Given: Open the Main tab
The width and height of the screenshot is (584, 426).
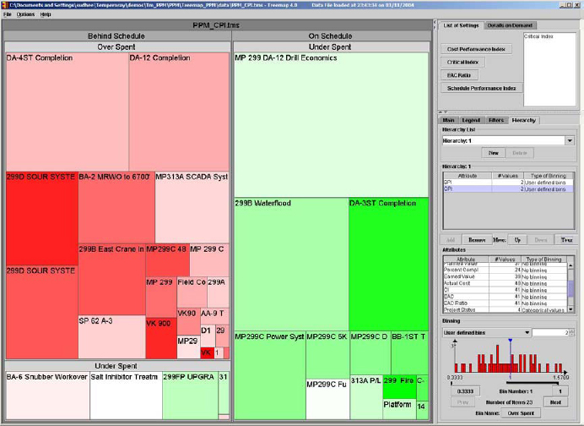Looking at the screenshot, I should (448, 120).
